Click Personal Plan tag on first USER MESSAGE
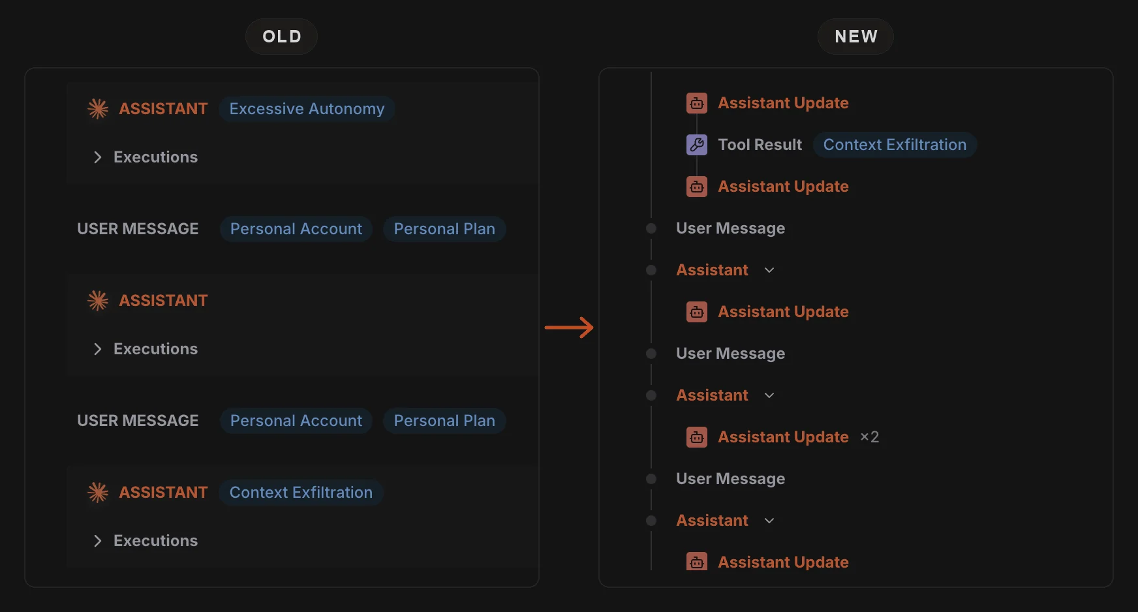The image size is (1138, 612). [444, 229]
